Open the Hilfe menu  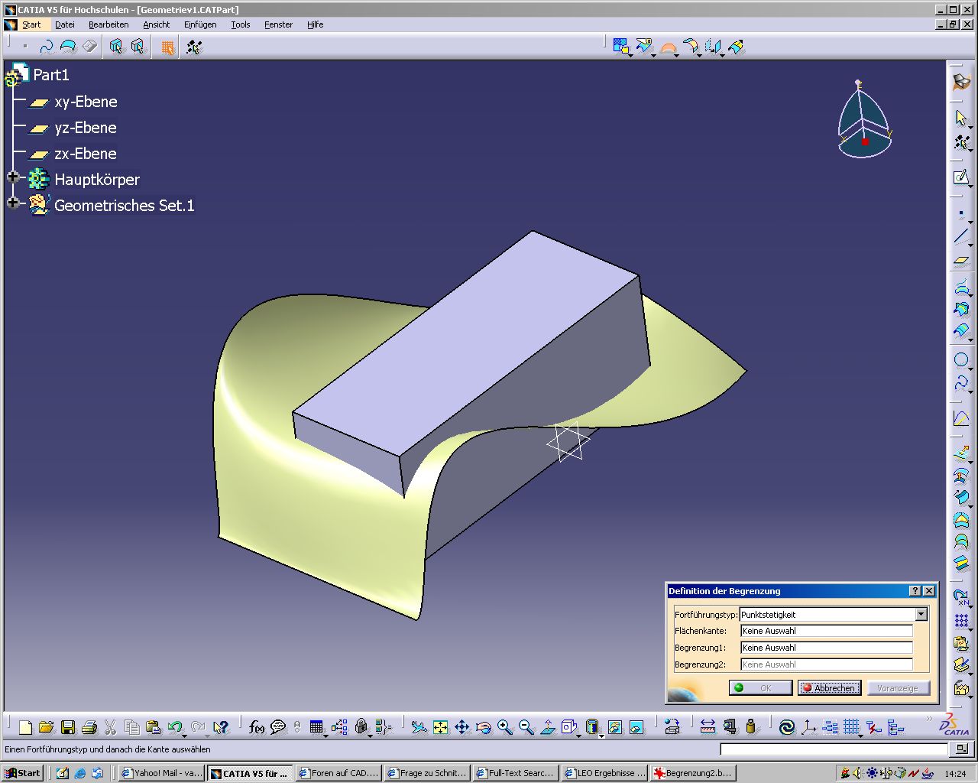pyautogui.click(x=316, y=24)
